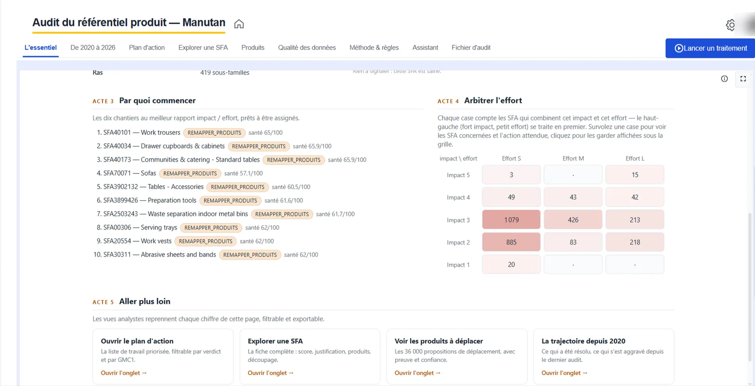
Task: Click the Effort L column header
Action: click(x=635, y=158)
